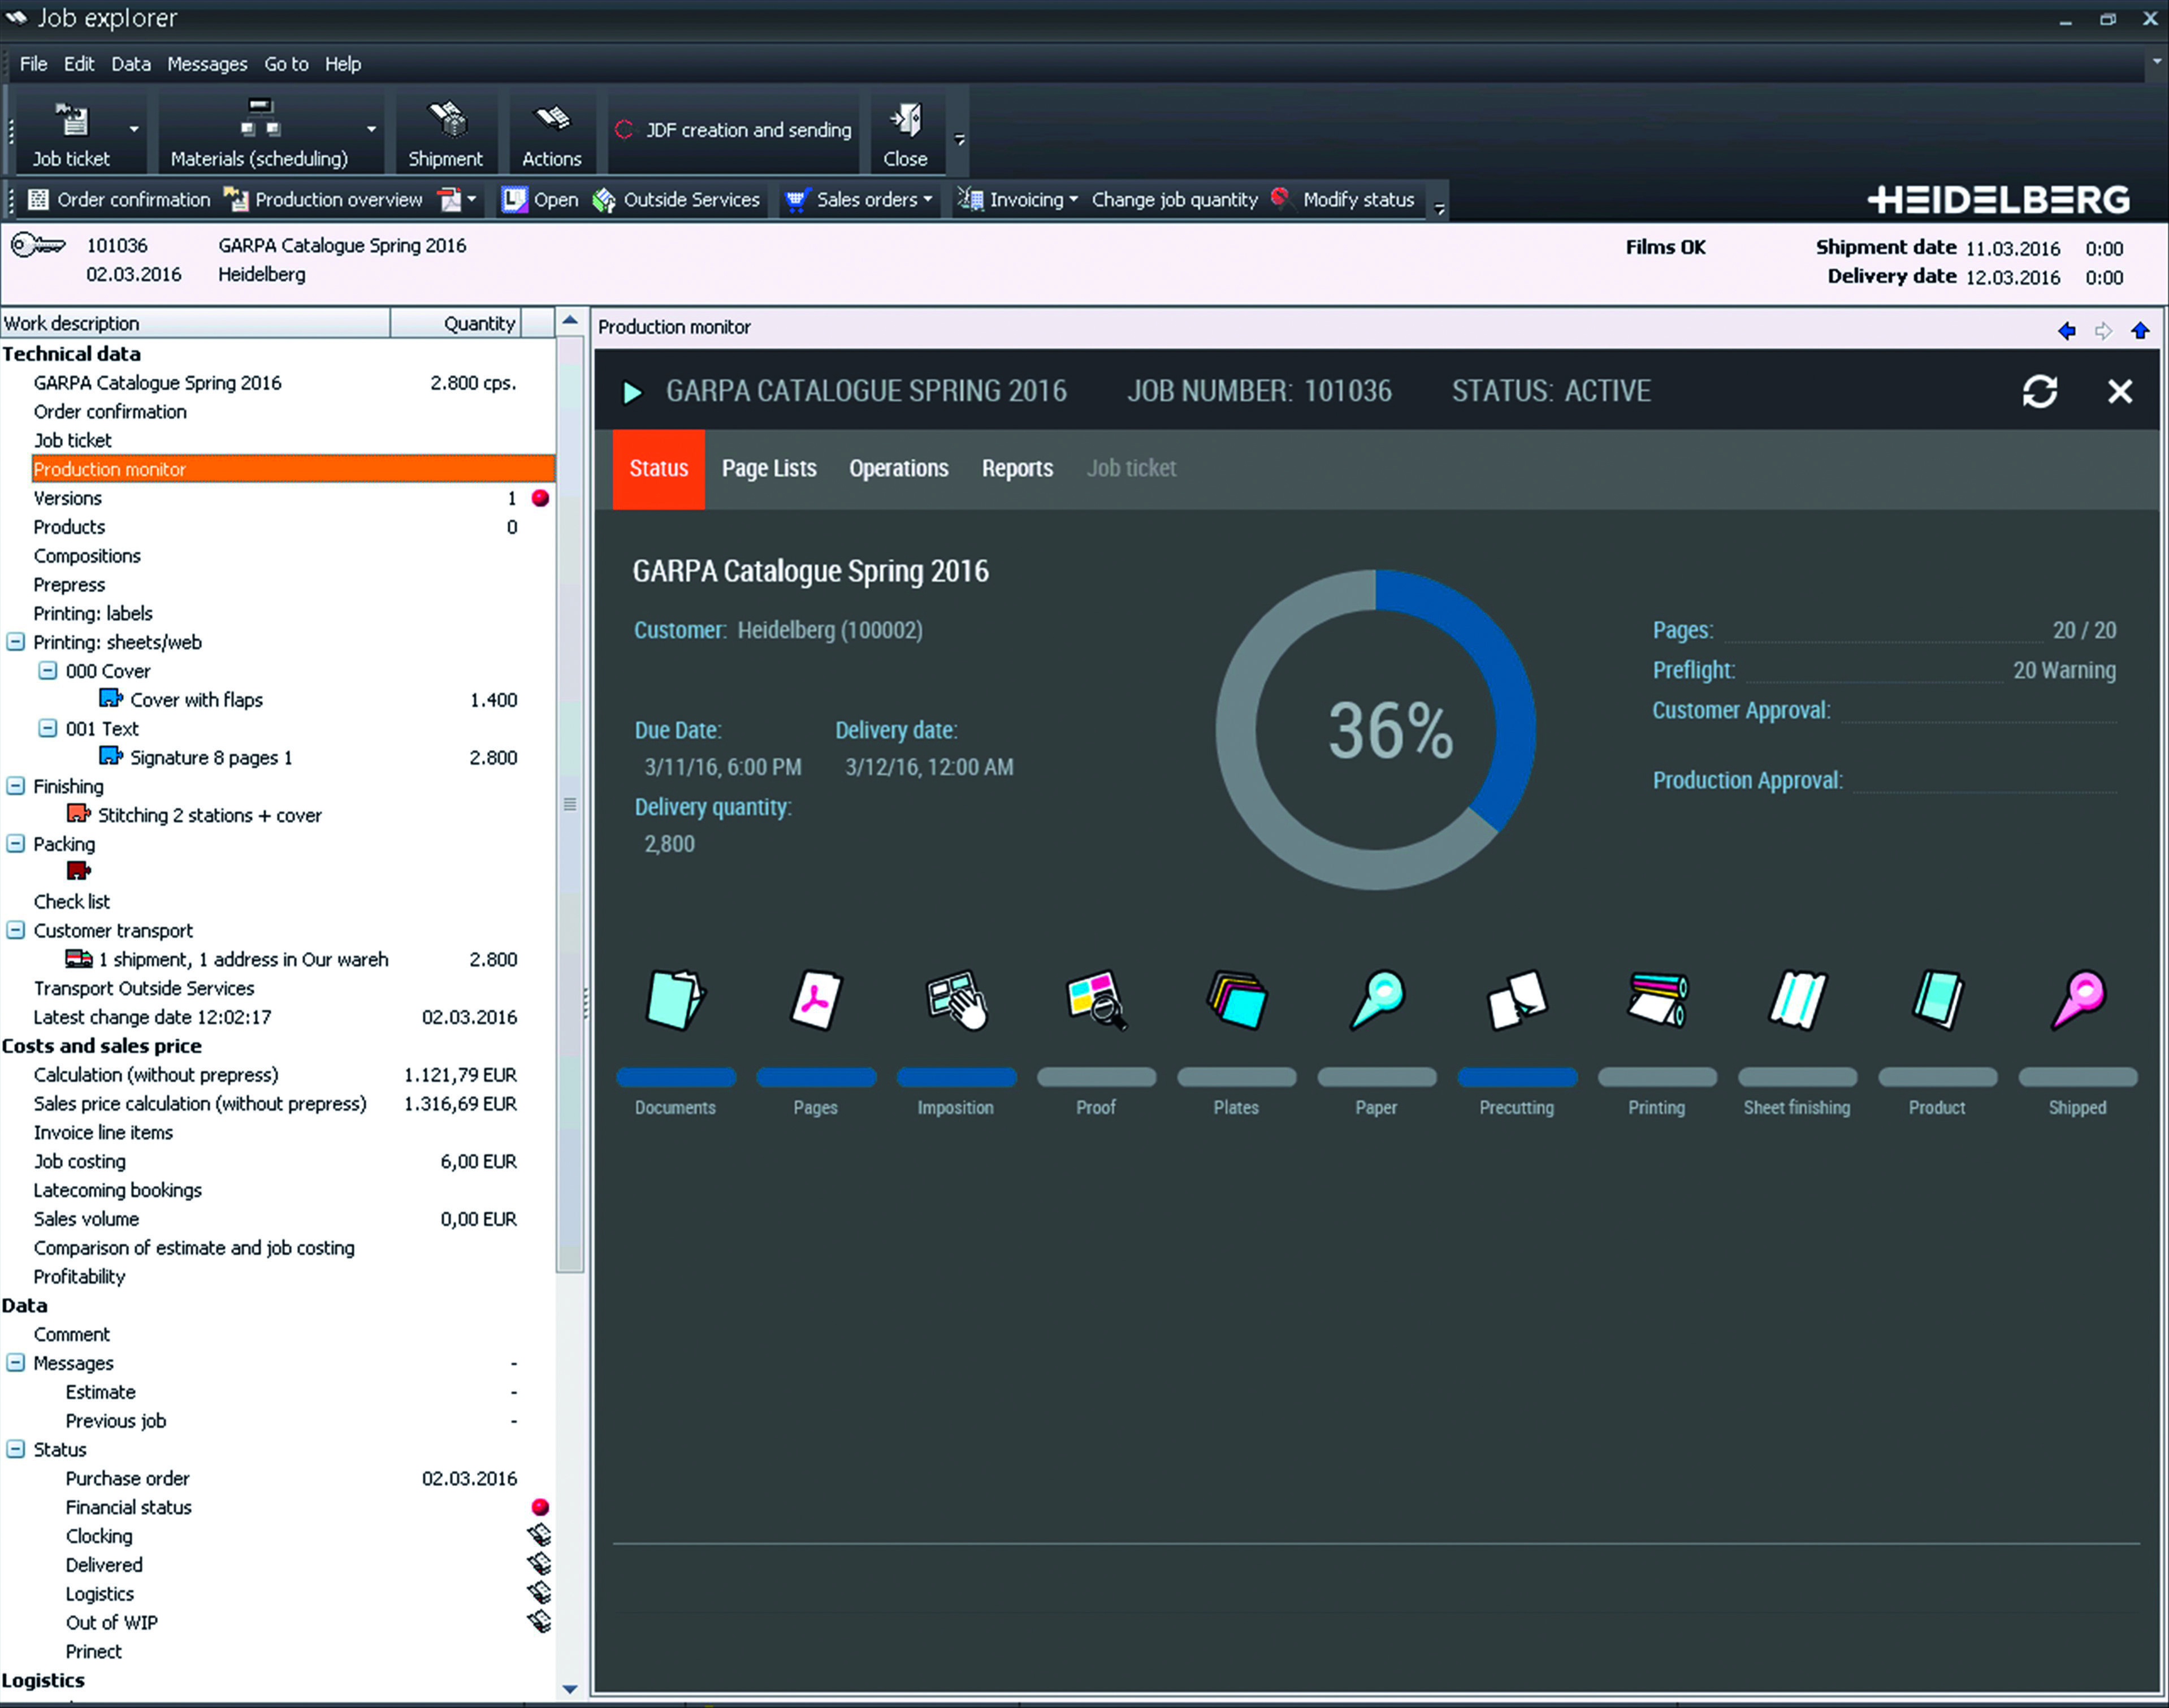This screenshot has height=1708, width=2169.
Task: Click the Precutting status icon
Action: pos(1517,1000)
